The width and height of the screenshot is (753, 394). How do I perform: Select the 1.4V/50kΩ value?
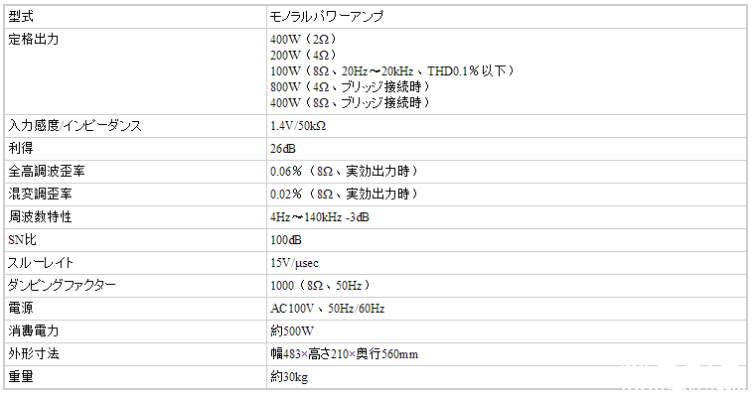click(298, 126)
